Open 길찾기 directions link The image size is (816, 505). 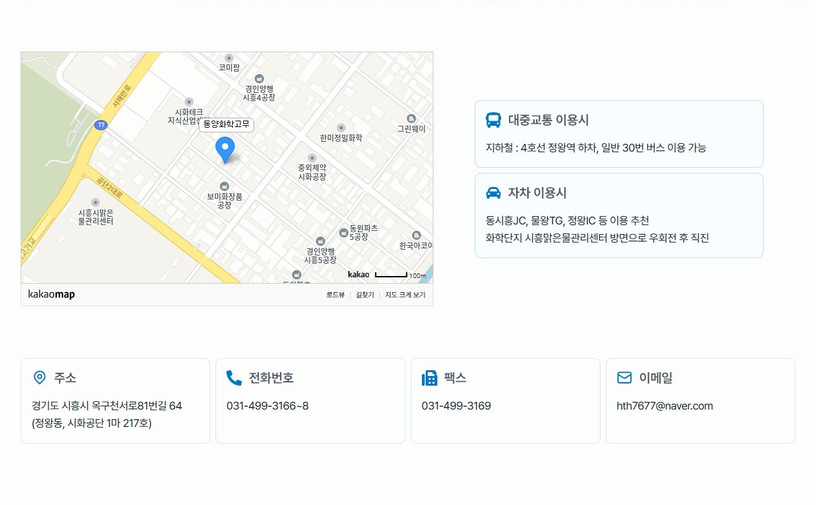tap(365, 295)
